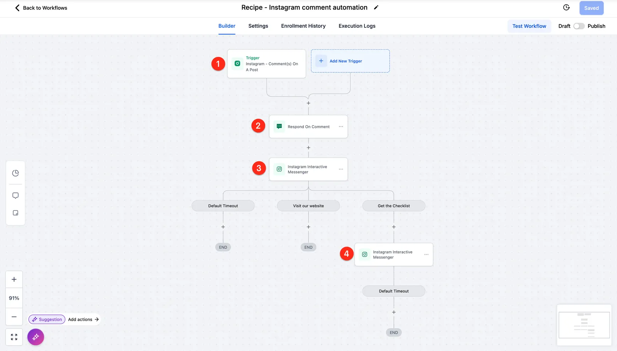Open the Respond On Comment options menu
This screenshot has width=617, height=351.
point(341,126)
